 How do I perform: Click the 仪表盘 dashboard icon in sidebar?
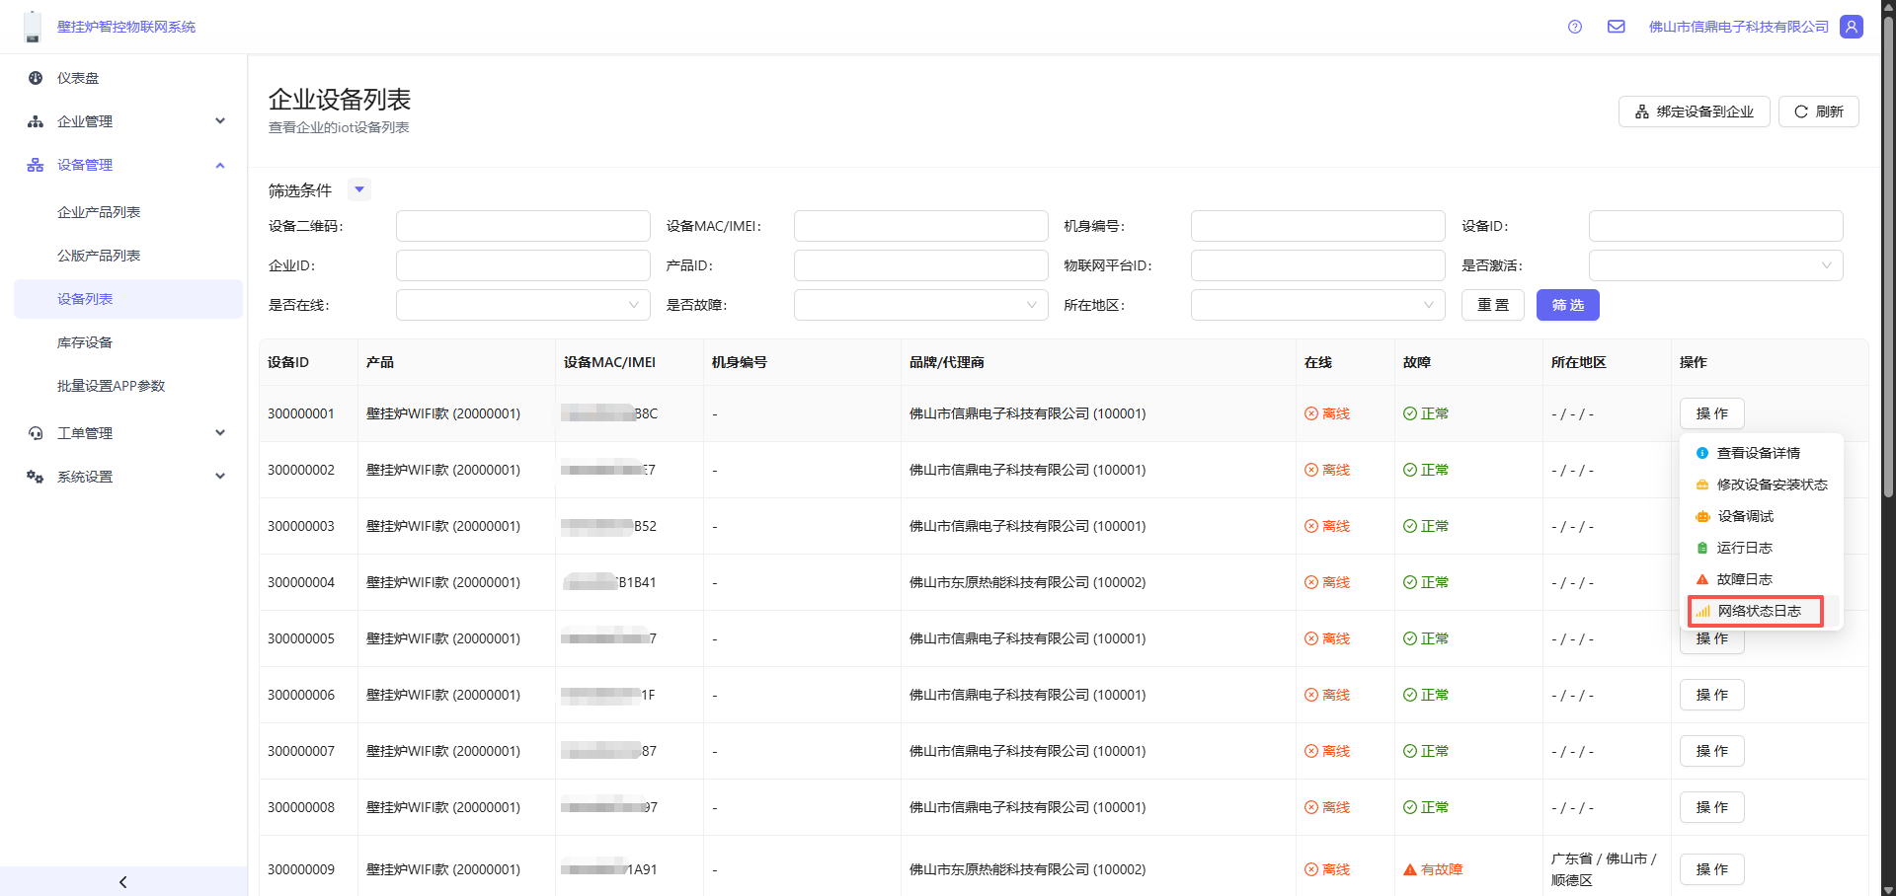pos(36,78)
